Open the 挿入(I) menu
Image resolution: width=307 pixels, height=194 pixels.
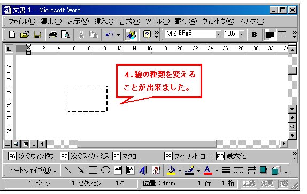(x=104, y=21)
